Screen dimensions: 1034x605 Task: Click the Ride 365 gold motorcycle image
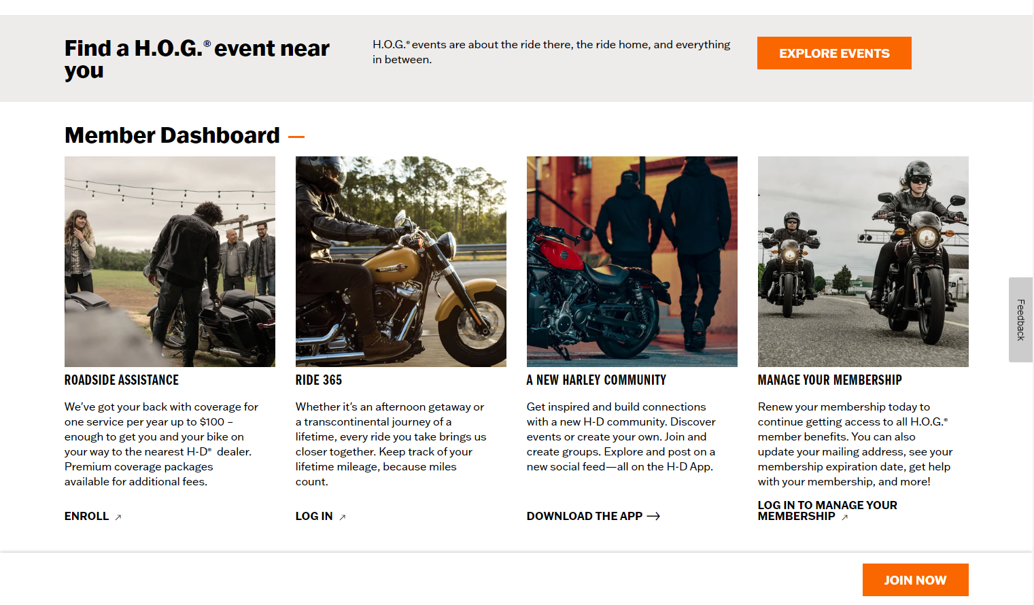[x=401, y=262]
